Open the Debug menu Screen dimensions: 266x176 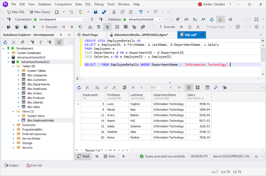pos(99,4)
